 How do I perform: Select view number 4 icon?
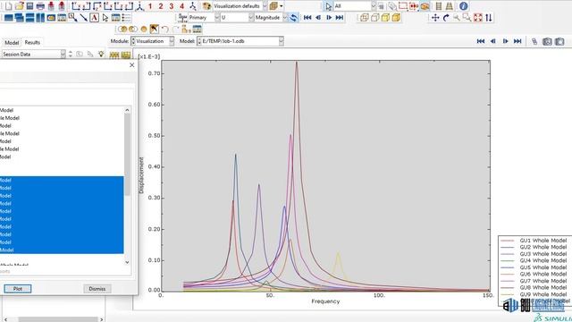coord(181,6)
